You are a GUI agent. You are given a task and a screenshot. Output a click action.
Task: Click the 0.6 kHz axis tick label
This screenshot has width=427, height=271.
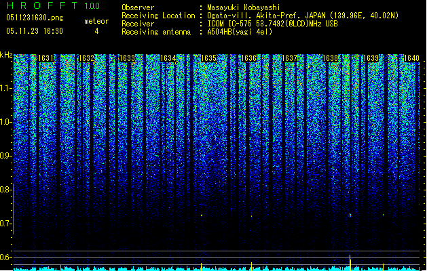pyautogui.click(x=6, y=257)
